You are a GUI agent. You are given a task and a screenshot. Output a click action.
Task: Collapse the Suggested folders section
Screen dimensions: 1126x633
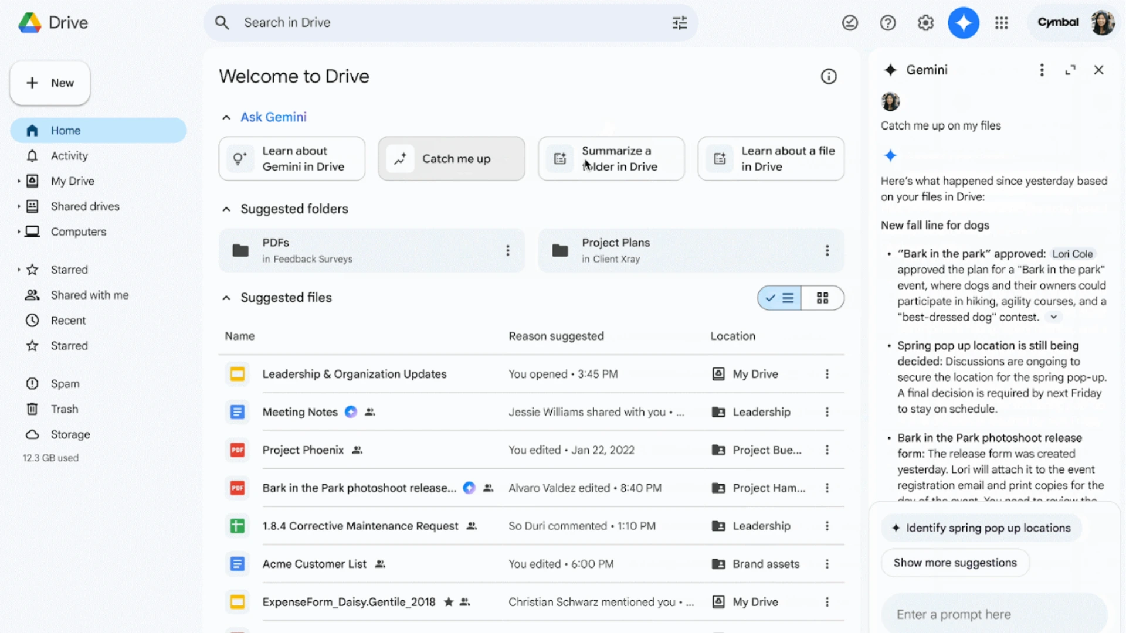[x=226, y=209]
